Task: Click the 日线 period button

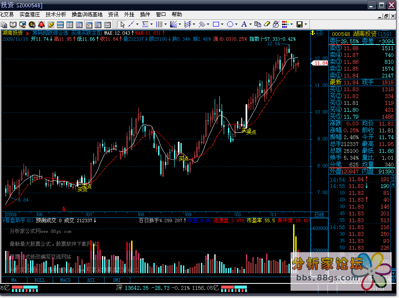Action: coord(319,214)
